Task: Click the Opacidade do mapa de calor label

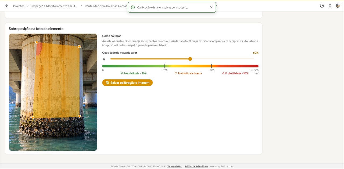Action: tap(120, 53)
